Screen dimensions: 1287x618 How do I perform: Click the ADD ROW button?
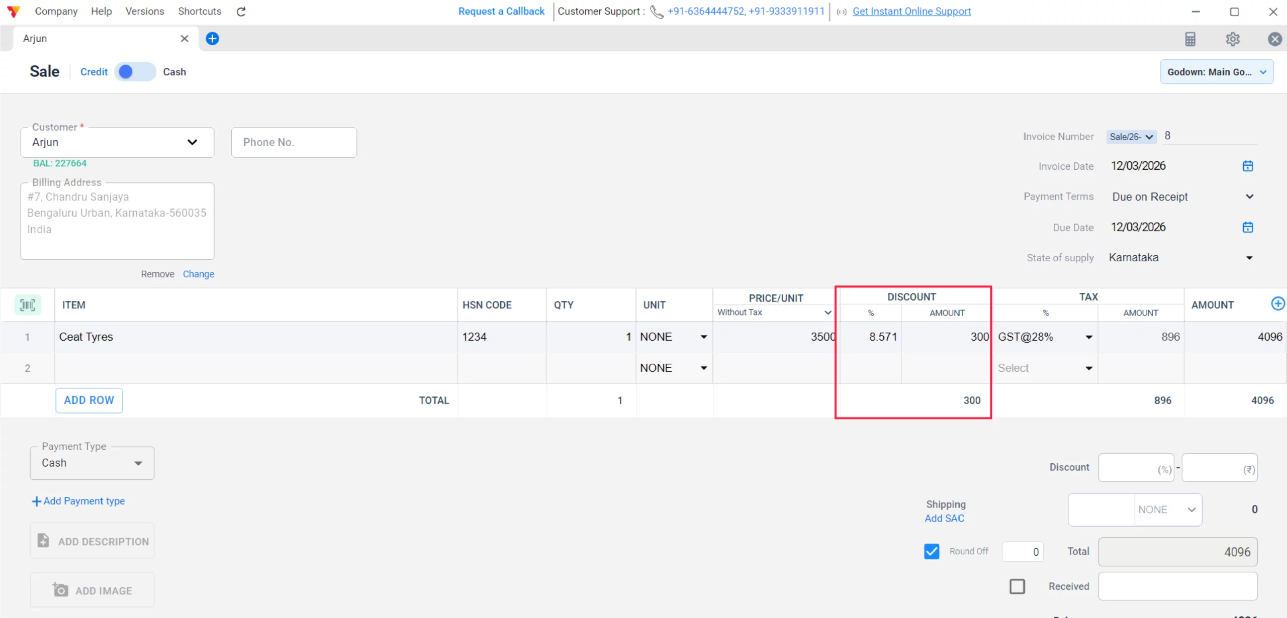89,400
